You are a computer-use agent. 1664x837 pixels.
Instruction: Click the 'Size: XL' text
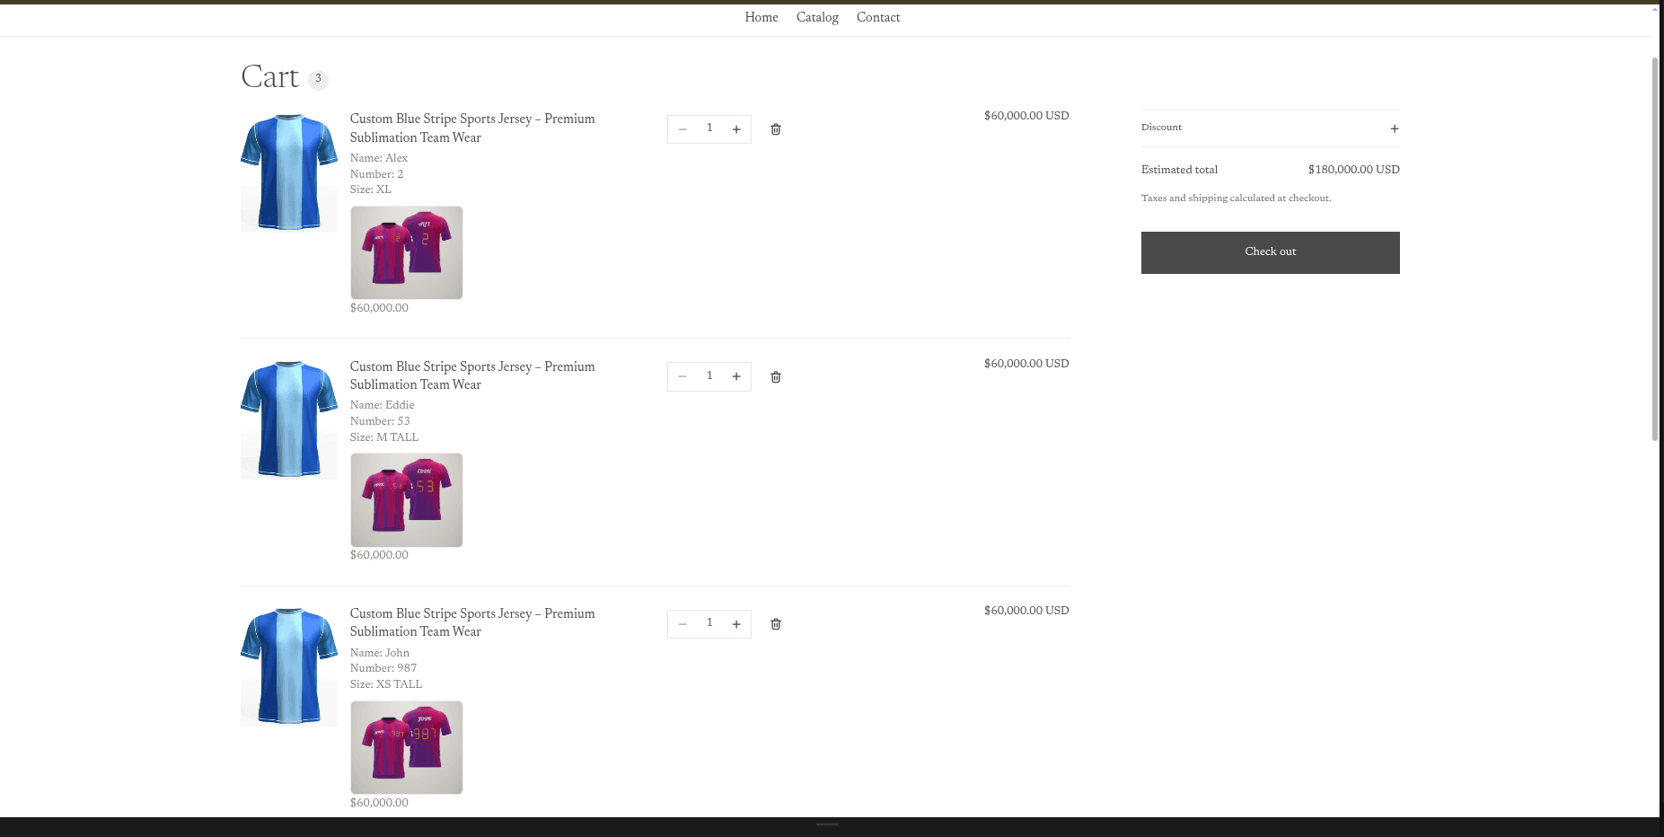click(371, 189)
